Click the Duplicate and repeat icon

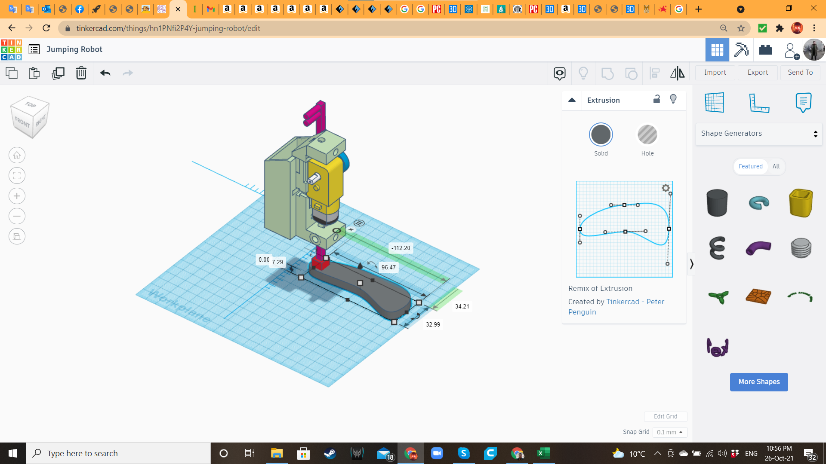coord(58,73)
